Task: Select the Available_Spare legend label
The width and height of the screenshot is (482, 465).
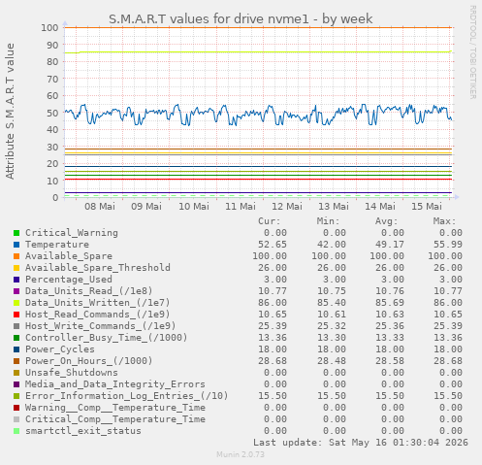Action: pyautogui.click(x=69, y=256)
